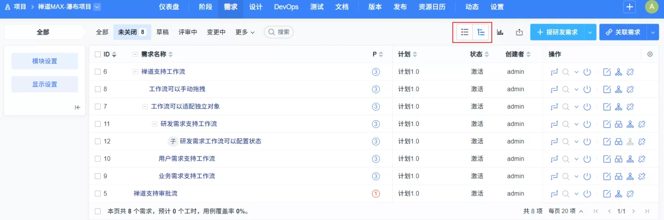The height and width of the screenshot is (220, 664).
Task: Check the box for requirement ID 12
Action: [98, 142]
